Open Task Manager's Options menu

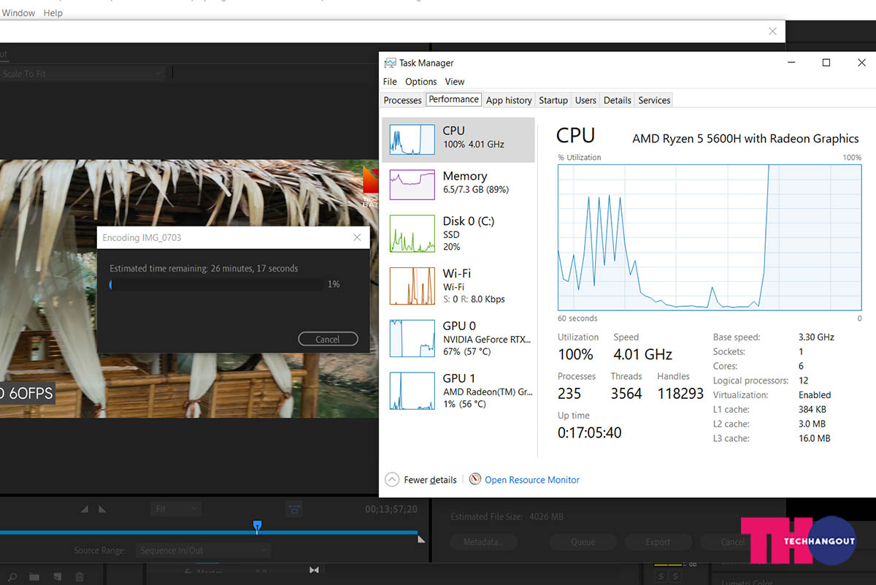[421, 82]
